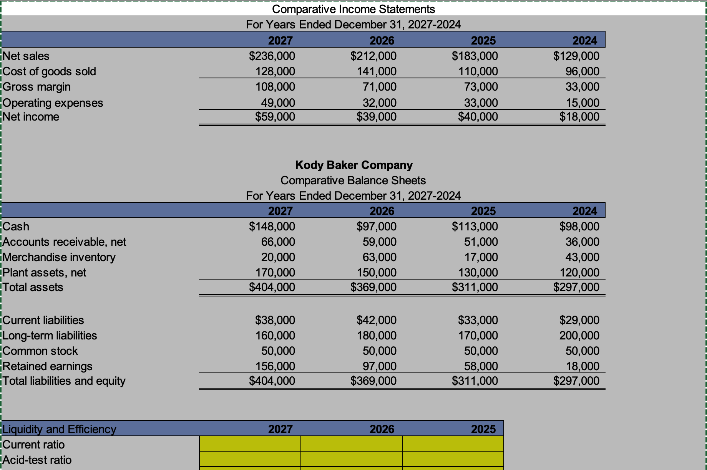This screenshot has height=470, width=707.
Task: Click Accounts receivable value 36,000
Action: 583,242
